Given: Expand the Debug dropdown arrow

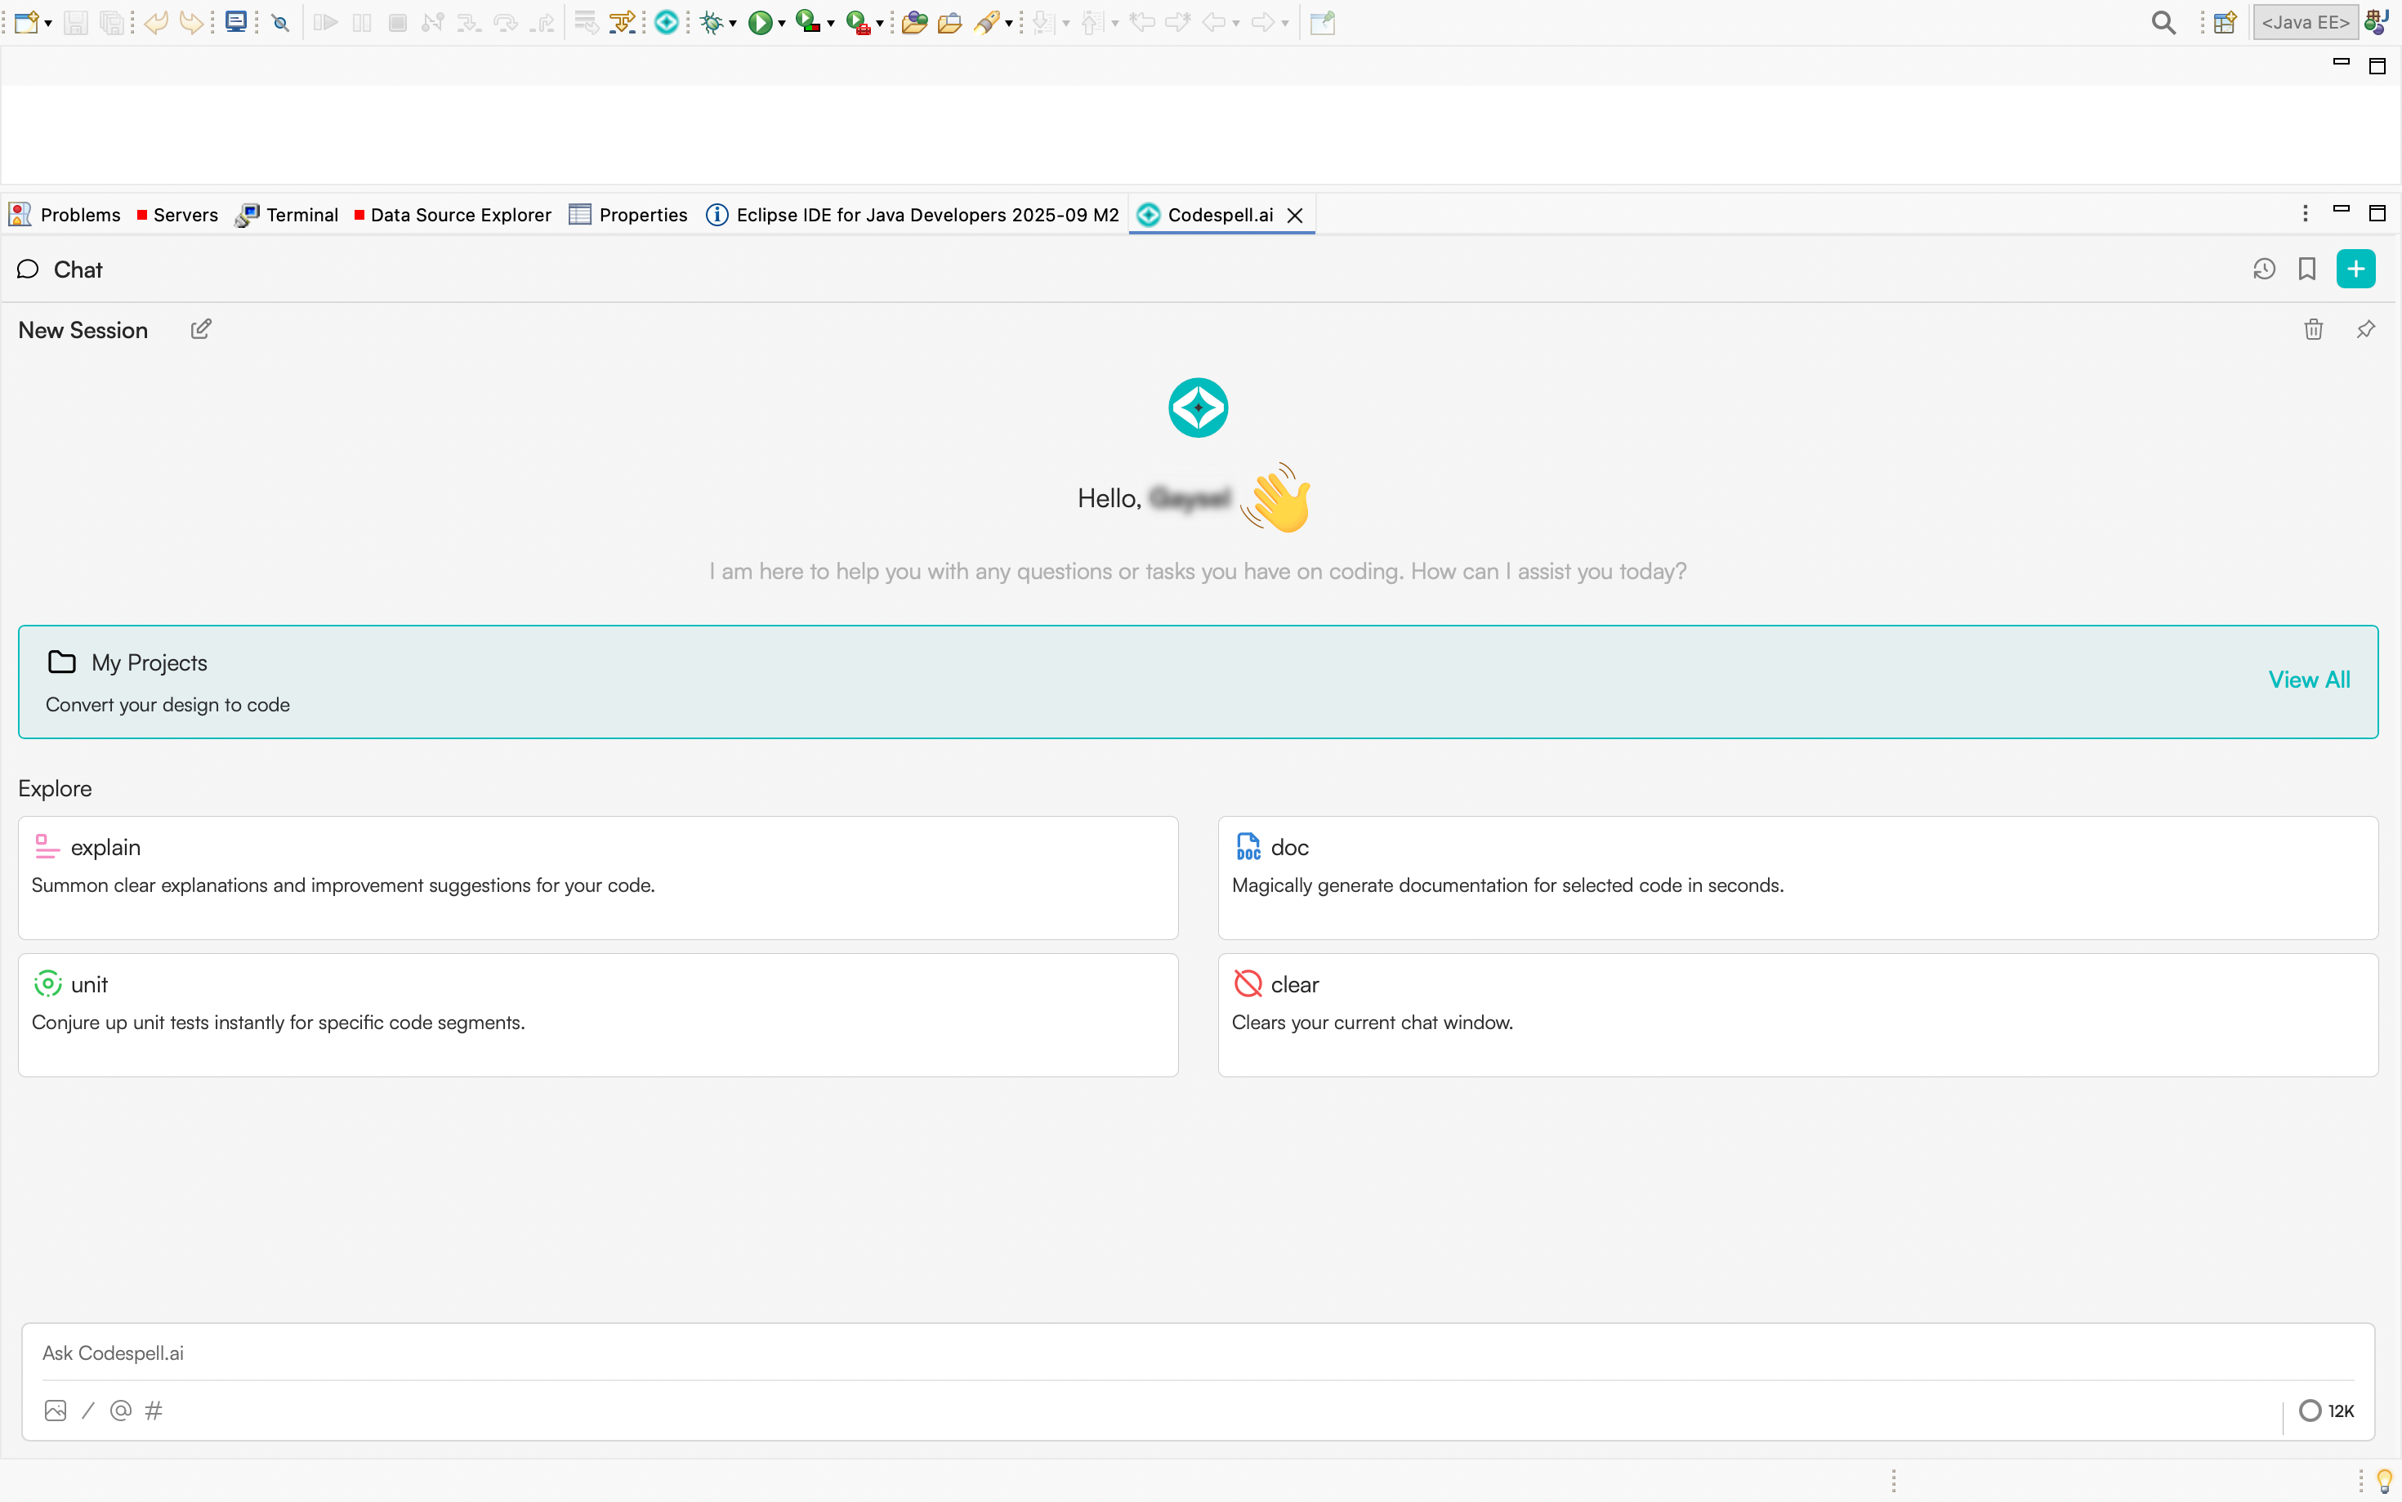Looking at the screenshot, I should (x=733, y=24).
